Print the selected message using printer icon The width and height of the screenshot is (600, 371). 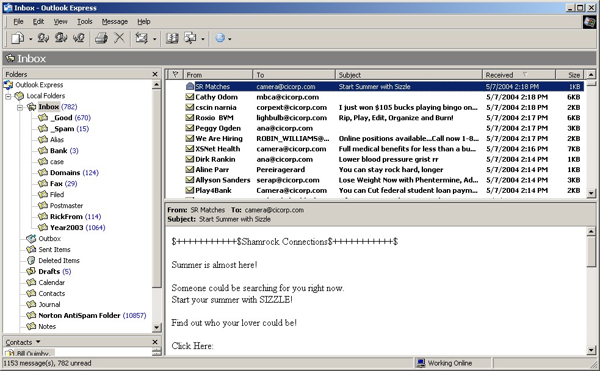[101, 38]
